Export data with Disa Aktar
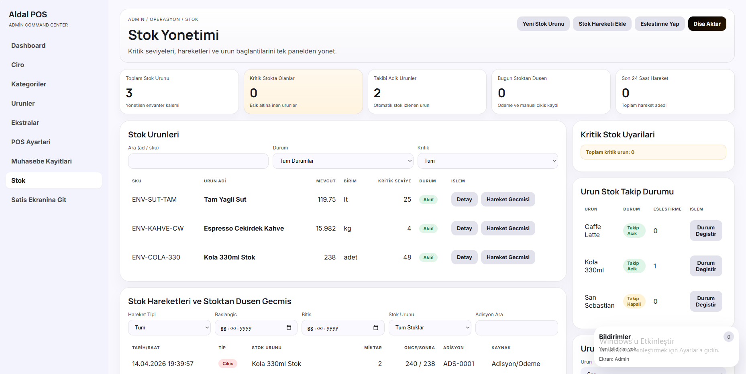This screenshot has height=374, width=746. [707, 24]
